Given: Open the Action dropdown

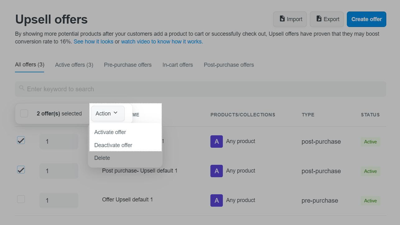Looking at the screenshot, I should (108, 114).
